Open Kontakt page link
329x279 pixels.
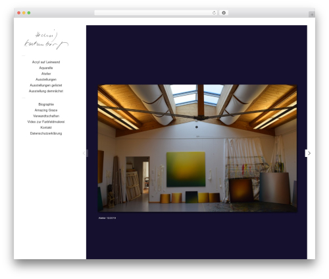coord(46,127)
